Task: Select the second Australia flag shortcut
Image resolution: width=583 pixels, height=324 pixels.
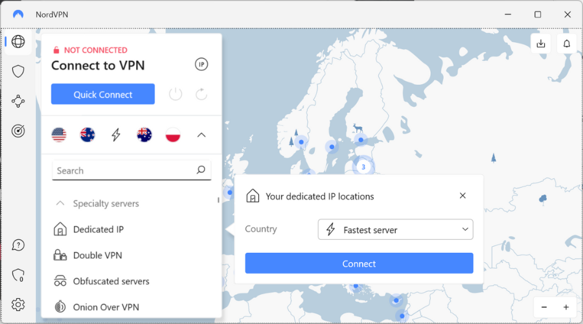Action: coord(144,135)
